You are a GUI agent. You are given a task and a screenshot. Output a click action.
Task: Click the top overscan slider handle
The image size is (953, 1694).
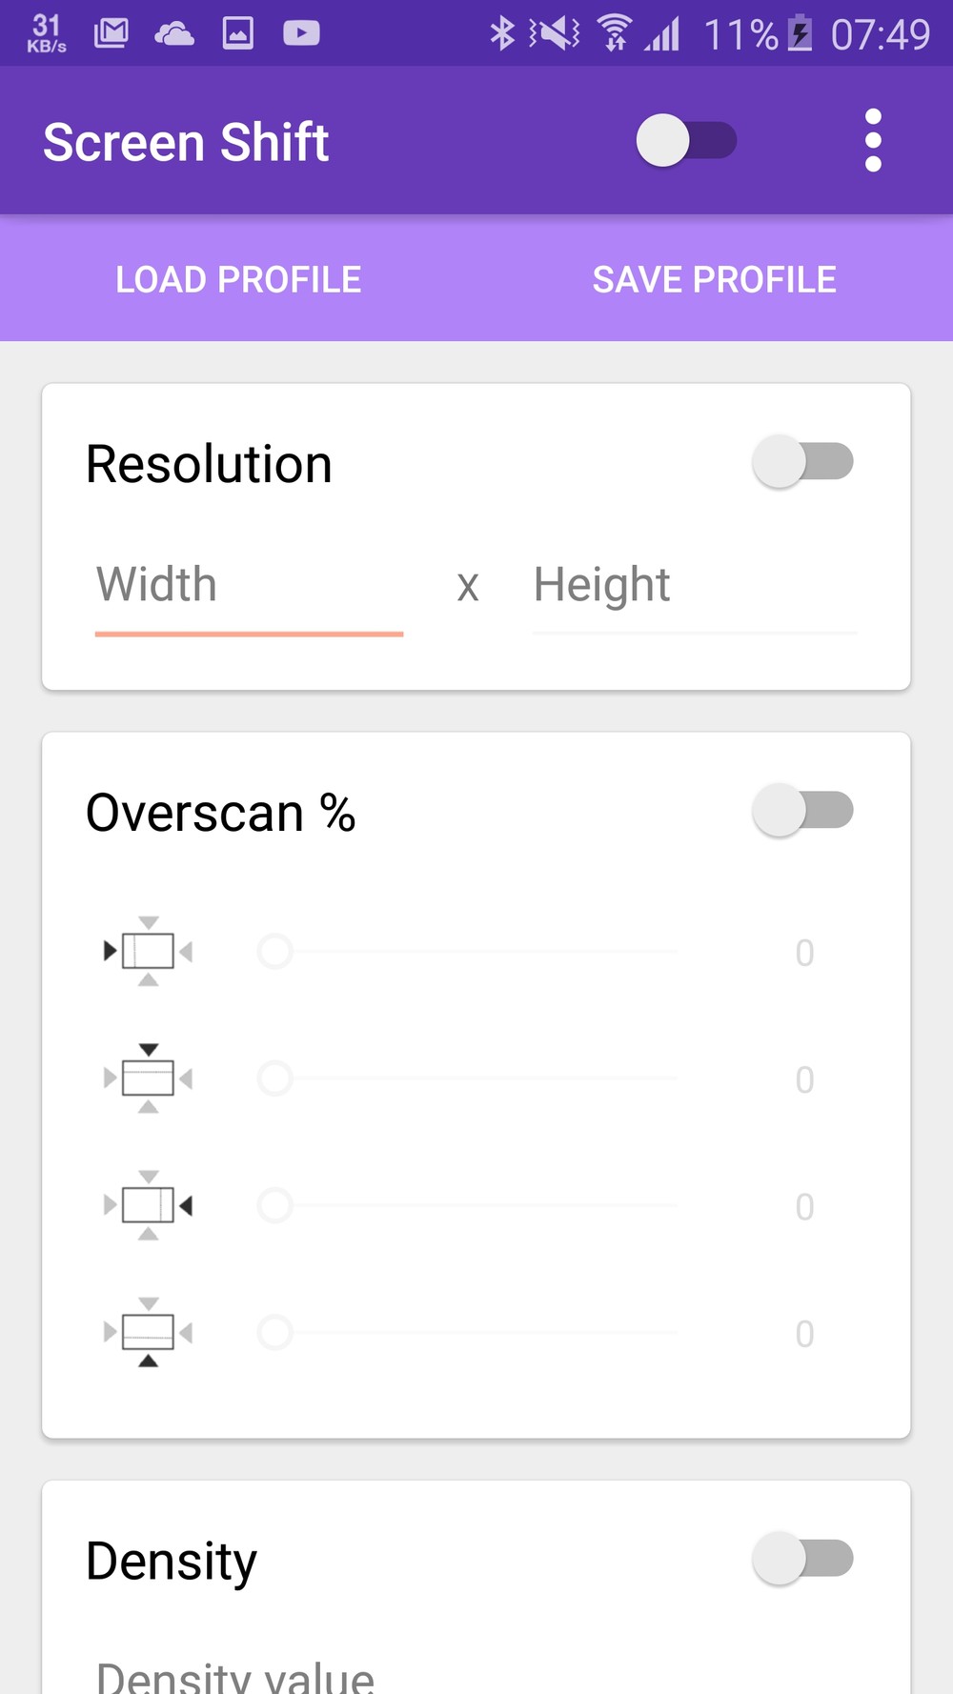[x=275, y=1079]
